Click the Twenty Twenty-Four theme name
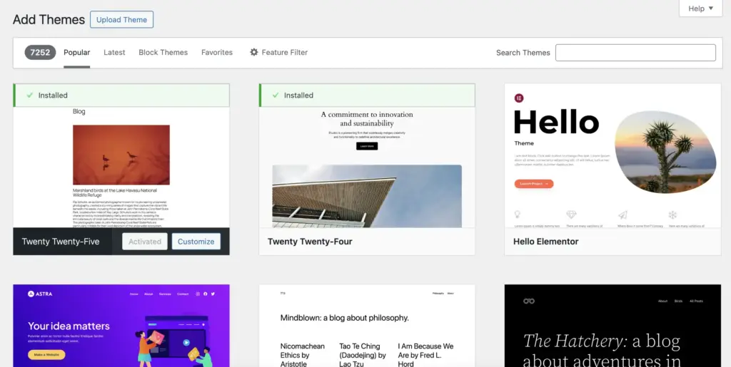The width and height of the screenshot is (731, 367). coord(310,242)
